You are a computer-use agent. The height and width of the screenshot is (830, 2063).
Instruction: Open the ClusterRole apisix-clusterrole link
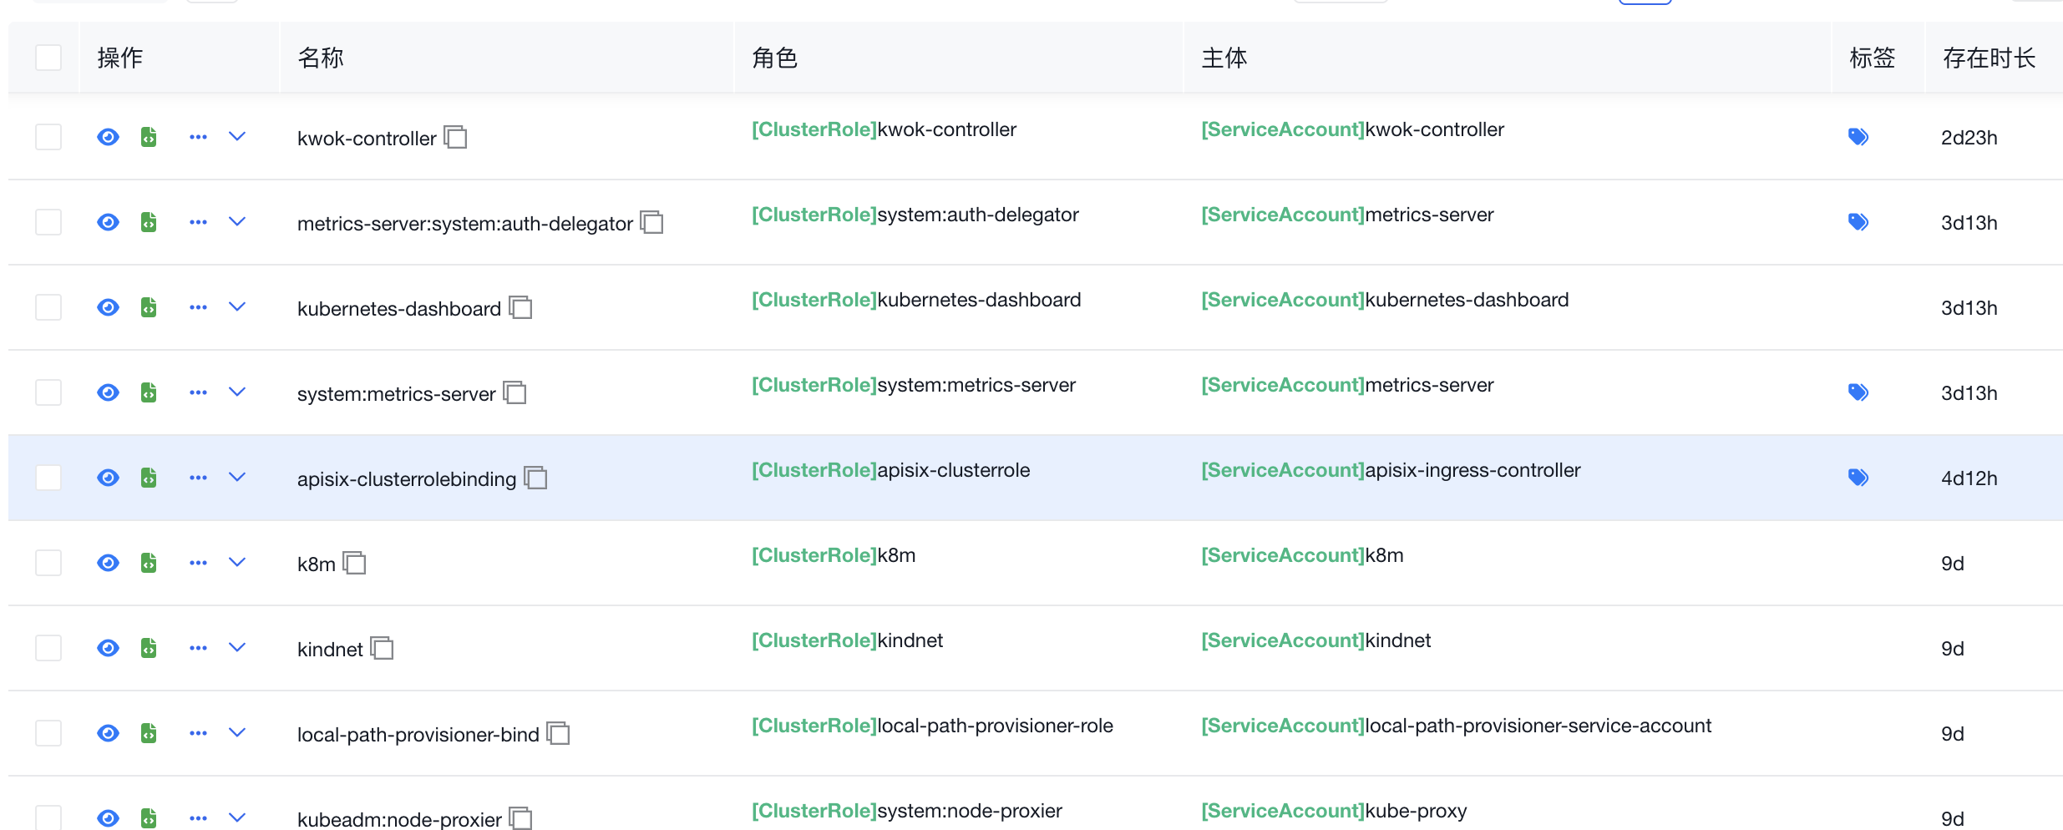pos(890,470)
